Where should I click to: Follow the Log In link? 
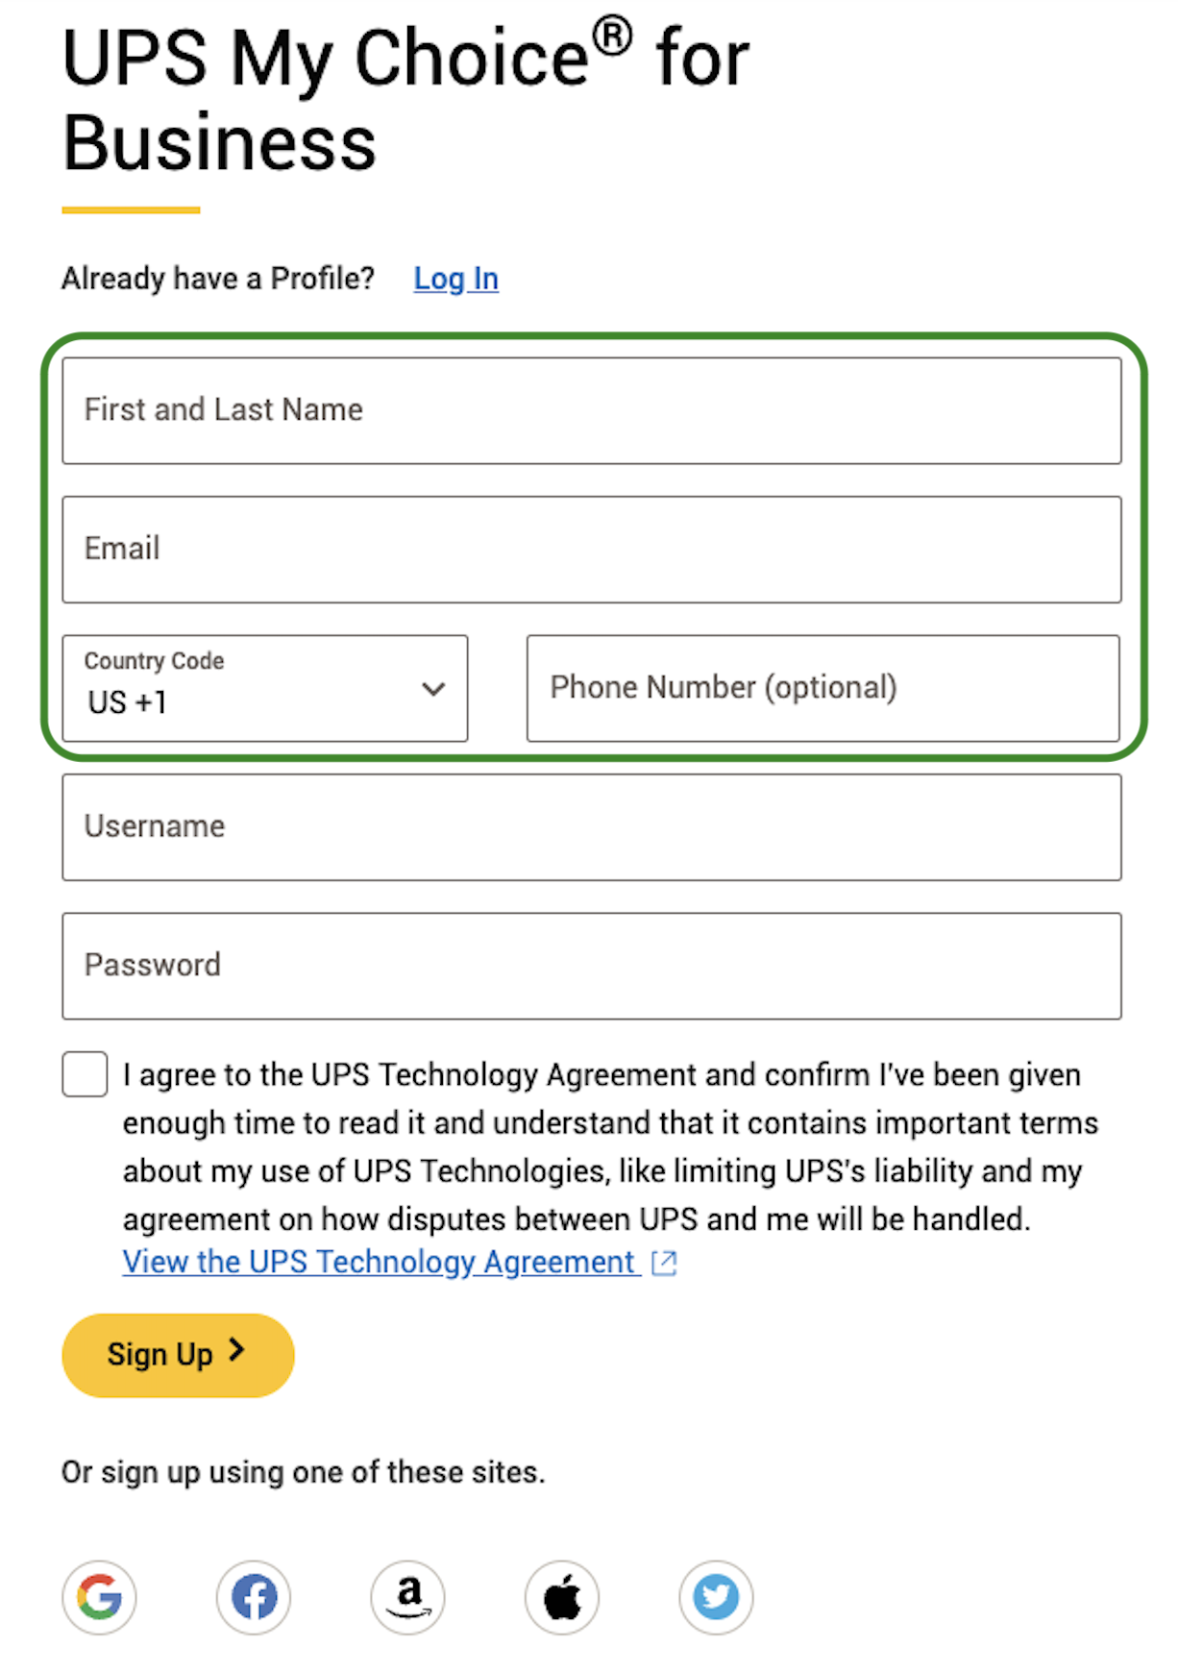click(x=455, y=279)
